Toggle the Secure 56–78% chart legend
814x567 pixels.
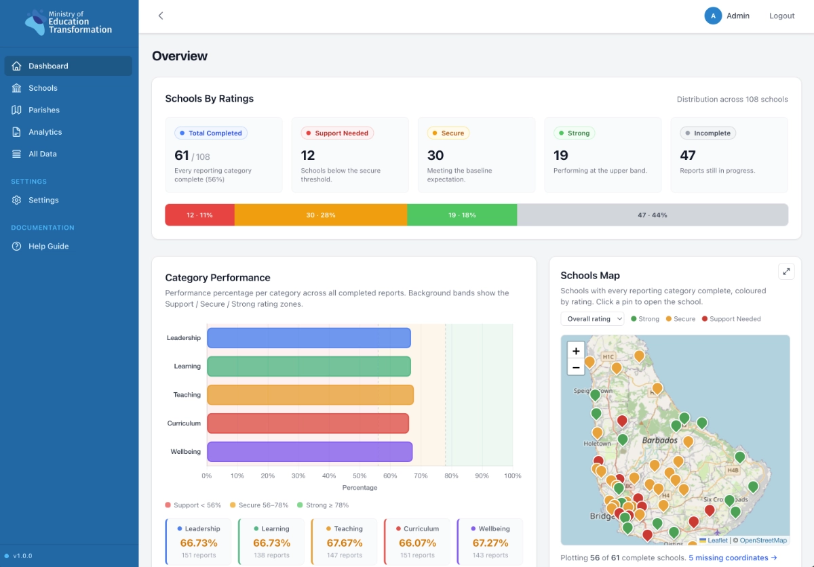click(x=260, y=505)
